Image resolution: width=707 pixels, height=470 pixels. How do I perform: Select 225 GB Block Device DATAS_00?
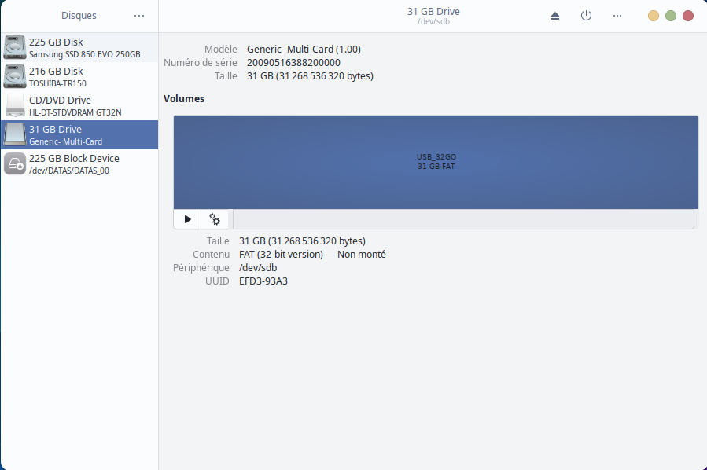(79, 164)
